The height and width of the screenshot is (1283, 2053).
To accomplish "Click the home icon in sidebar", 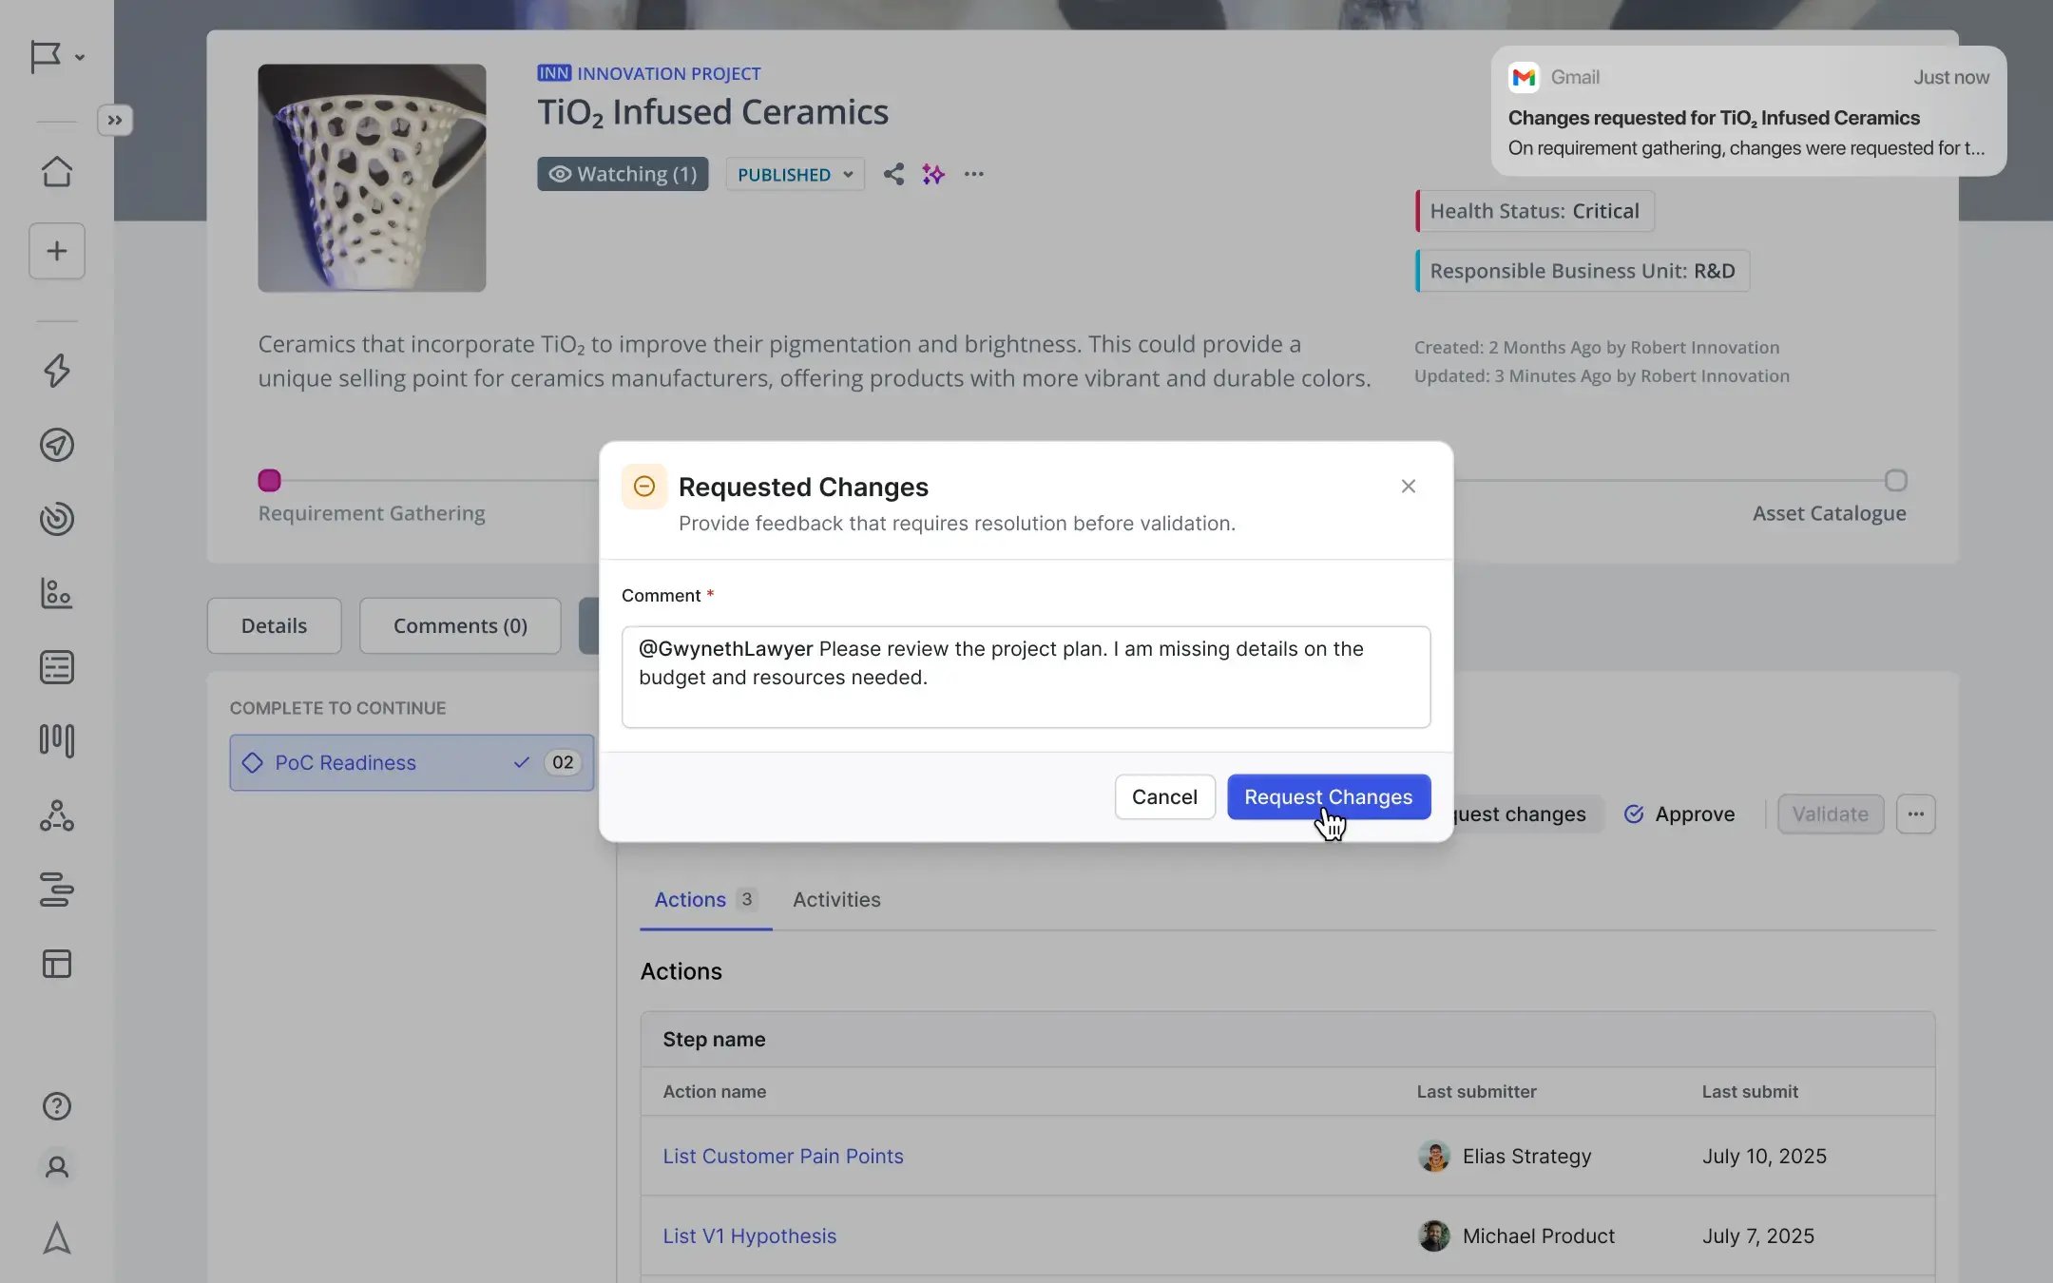I will pyautogui.click(x=57, y=172).
